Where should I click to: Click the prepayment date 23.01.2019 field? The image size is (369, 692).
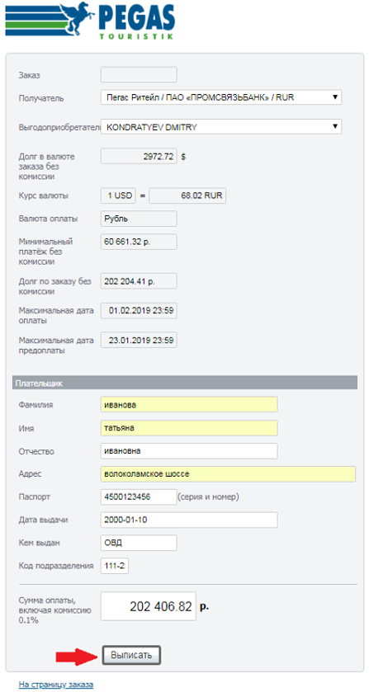[139, 341]
